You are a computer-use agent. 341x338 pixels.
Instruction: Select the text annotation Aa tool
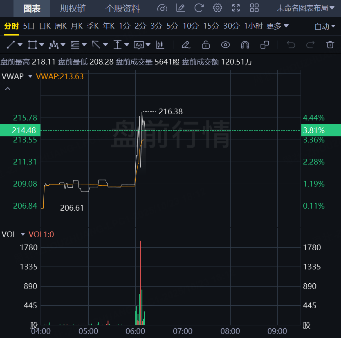(139, 45)
